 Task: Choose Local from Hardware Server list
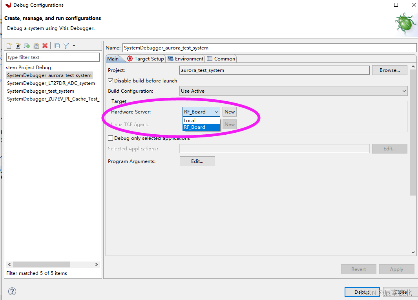(x=201, y=120)
